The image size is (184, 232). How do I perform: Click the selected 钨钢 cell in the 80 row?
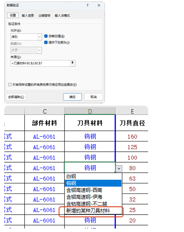(90, 168)
